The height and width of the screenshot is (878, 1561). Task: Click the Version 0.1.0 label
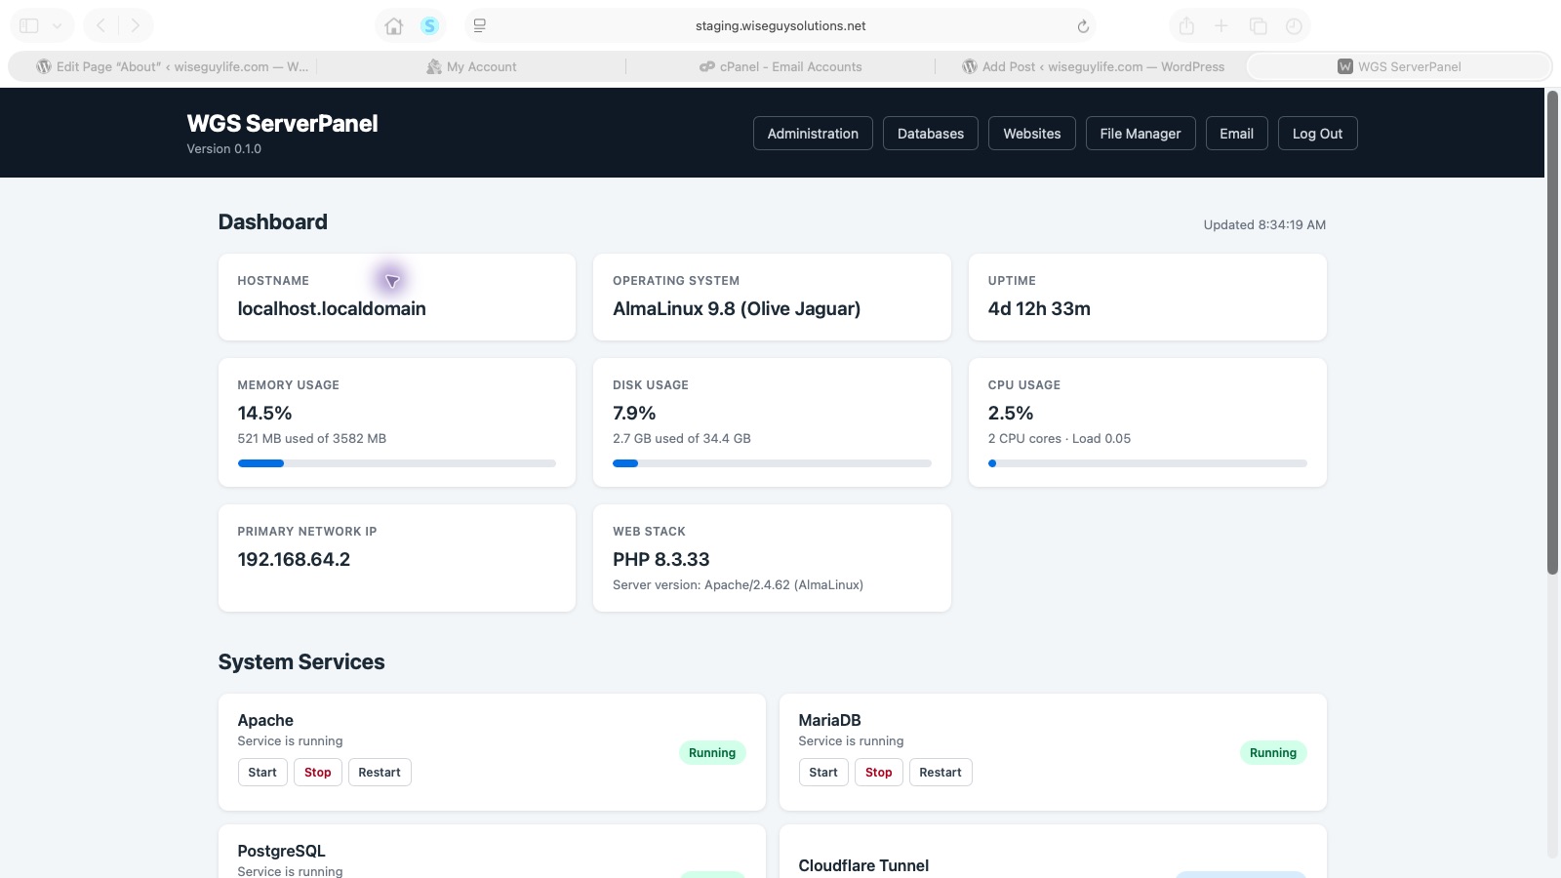point(224,149)
